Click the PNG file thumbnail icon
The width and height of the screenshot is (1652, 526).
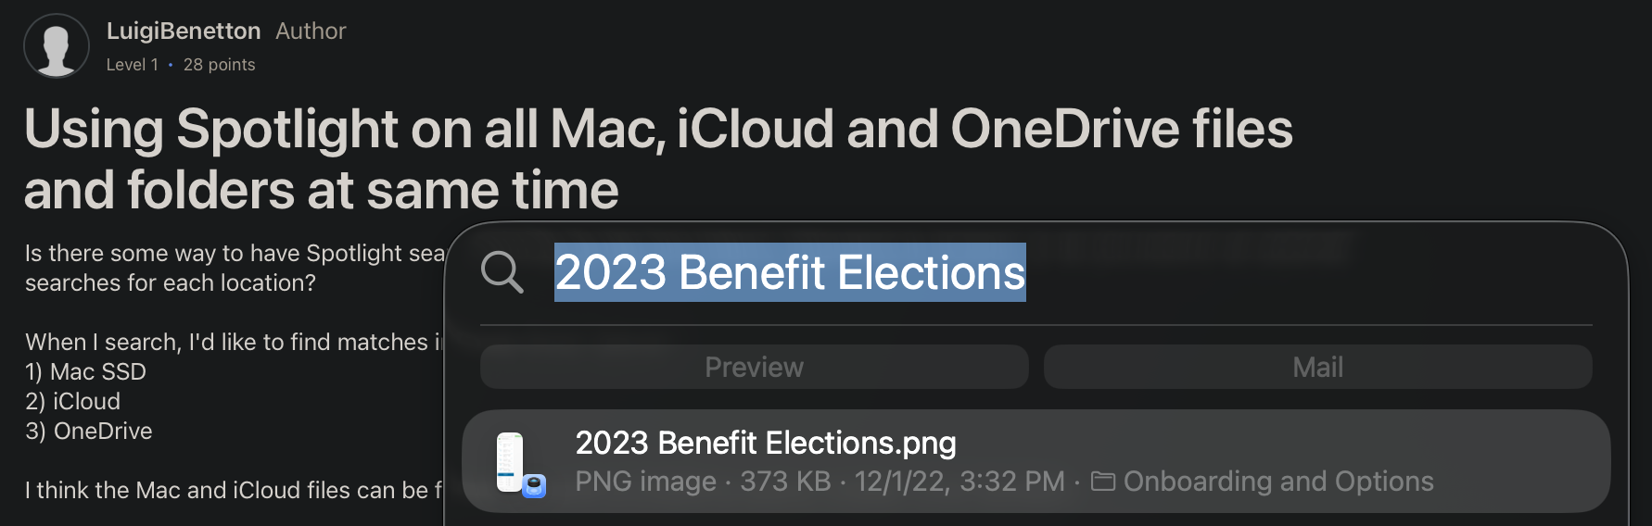[510, 461]
